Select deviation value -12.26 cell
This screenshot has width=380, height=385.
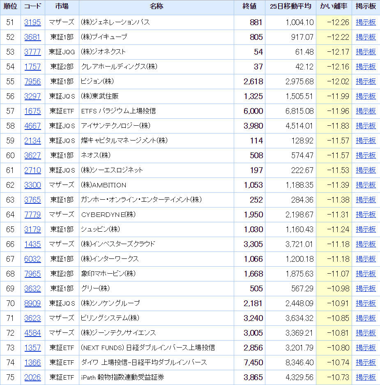[x=334, y=22]
